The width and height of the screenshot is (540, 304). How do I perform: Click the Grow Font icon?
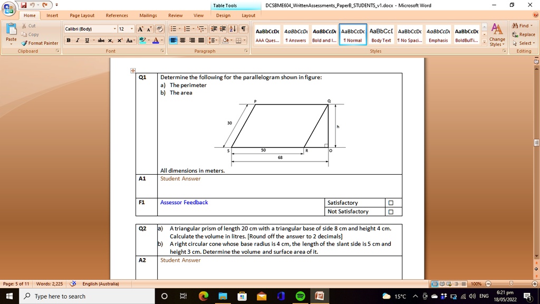[139, 28]
